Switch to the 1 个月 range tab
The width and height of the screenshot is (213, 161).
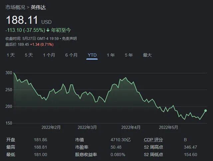point(49,55)
